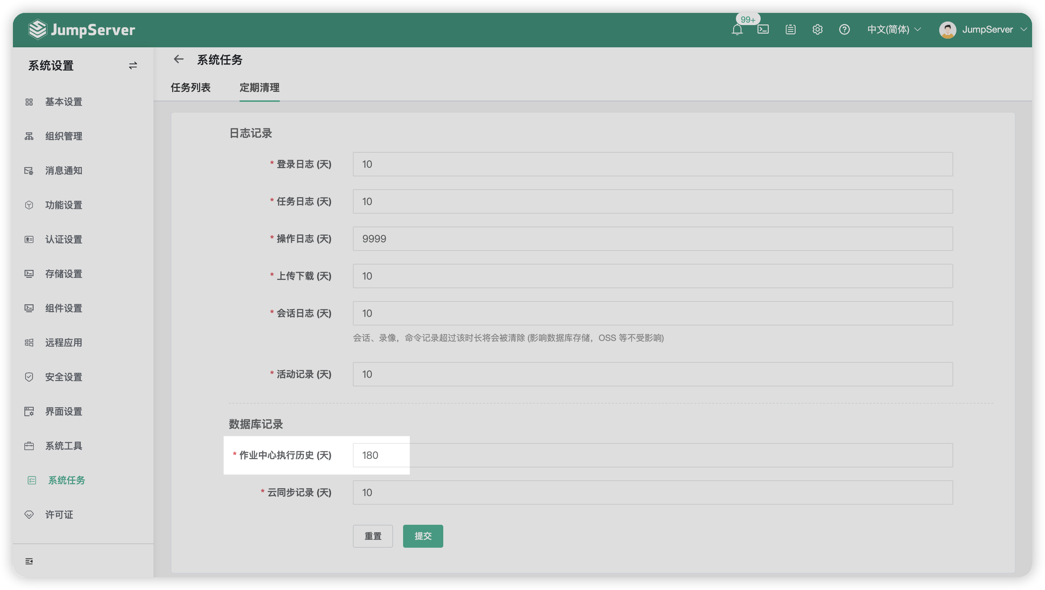Click the 基本设置 grid icon

29,102
